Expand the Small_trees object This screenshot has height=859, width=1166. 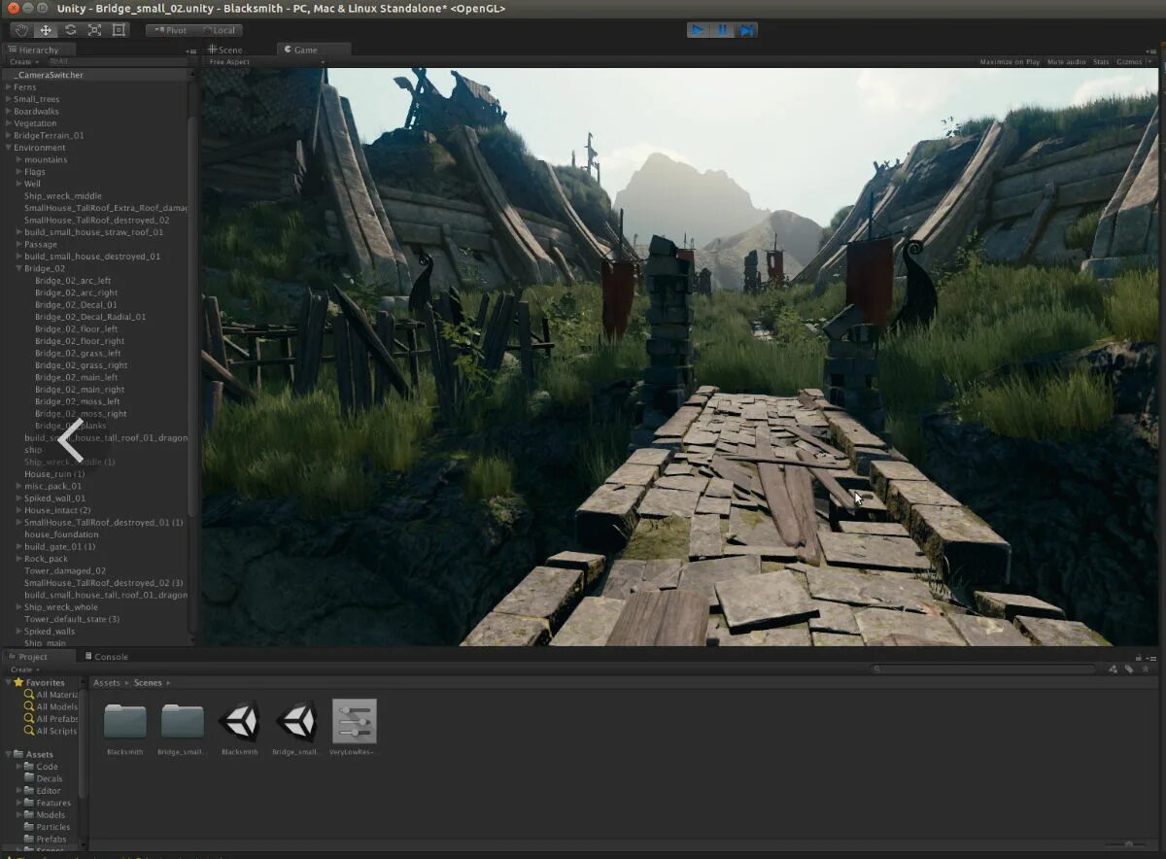(9, 99)
